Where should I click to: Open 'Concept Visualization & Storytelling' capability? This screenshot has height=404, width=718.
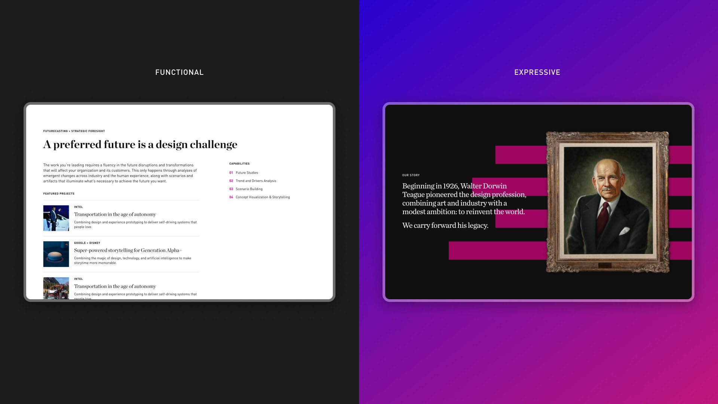pyautogui.click(x=263, y=197)
